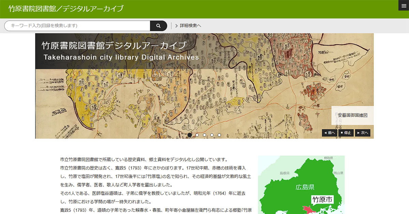This screenshot has width=409, height=214.
Task: Select the first carousel dot indicator
Action: (190, 135)
